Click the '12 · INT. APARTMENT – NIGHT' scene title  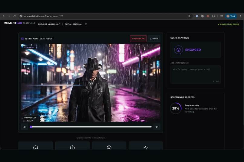39,39
